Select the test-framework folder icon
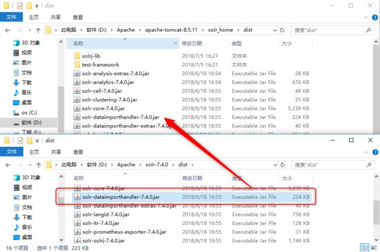The image size is (380, 252). pos(77,64)
